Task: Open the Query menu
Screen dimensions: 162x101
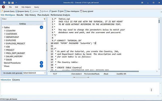Action: point(37,7)
